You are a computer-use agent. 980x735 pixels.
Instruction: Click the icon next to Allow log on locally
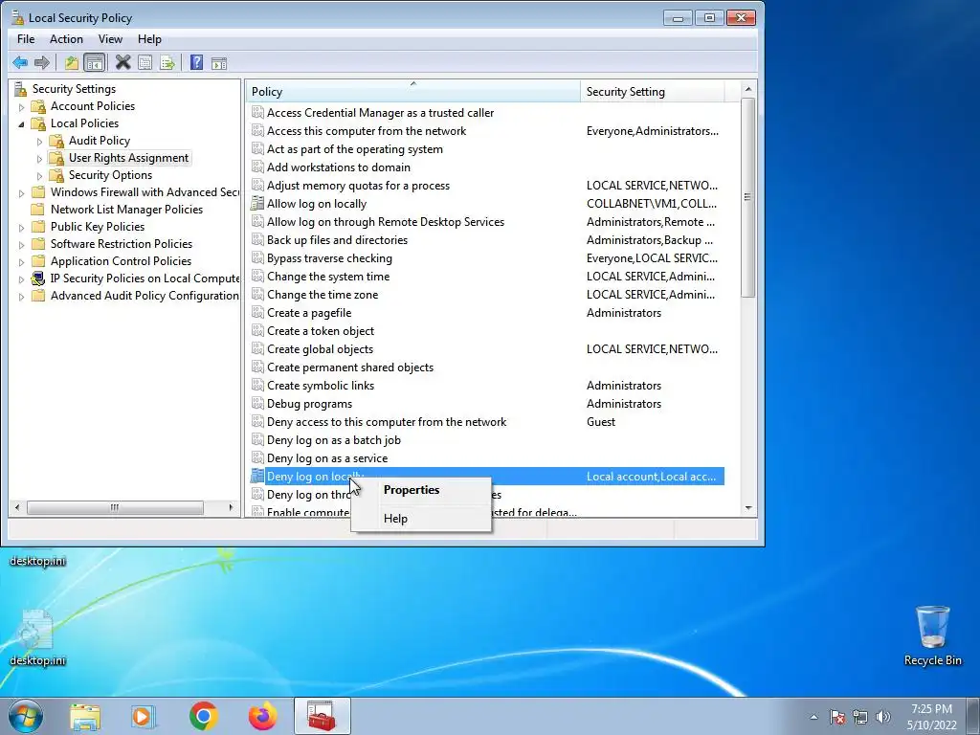256,204
